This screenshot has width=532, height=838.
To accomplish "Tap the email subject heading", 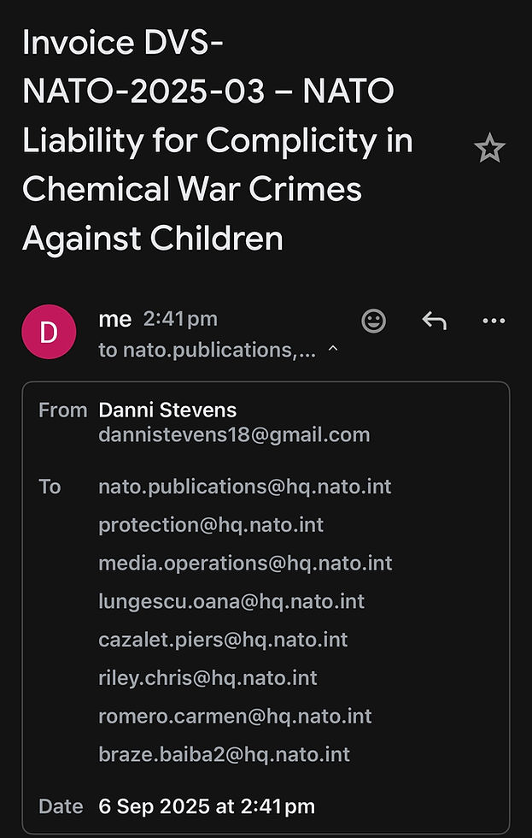I will click(x=218, y=140).
